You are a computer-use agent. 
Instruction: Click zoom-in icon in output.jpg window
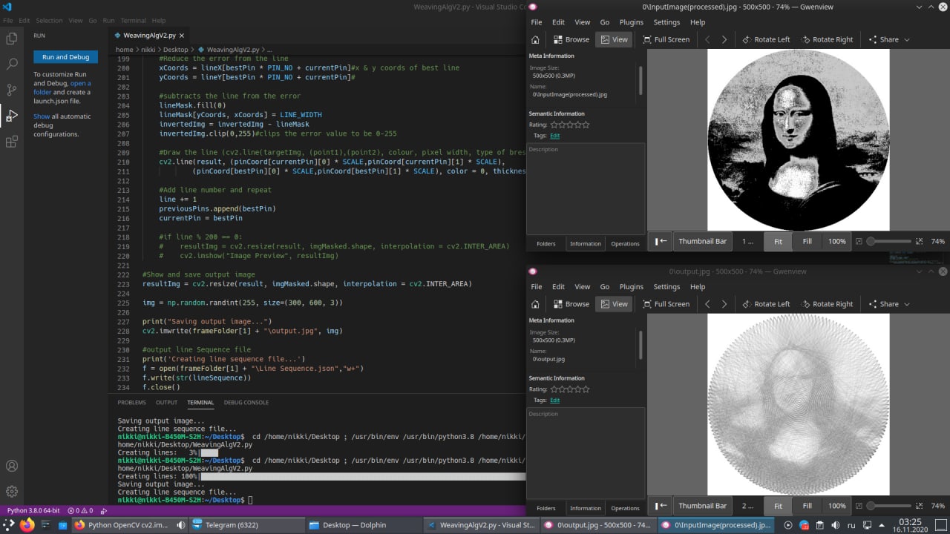coord(919,506)
